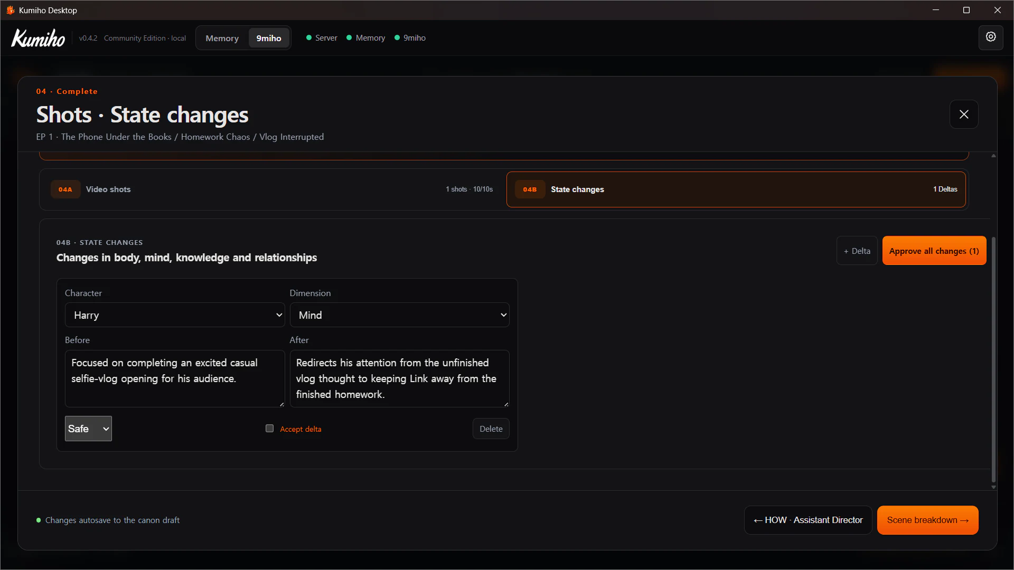Open the Safe rating dropdown
Viewport: 1014px width, 570px height.
coord(88,429)
